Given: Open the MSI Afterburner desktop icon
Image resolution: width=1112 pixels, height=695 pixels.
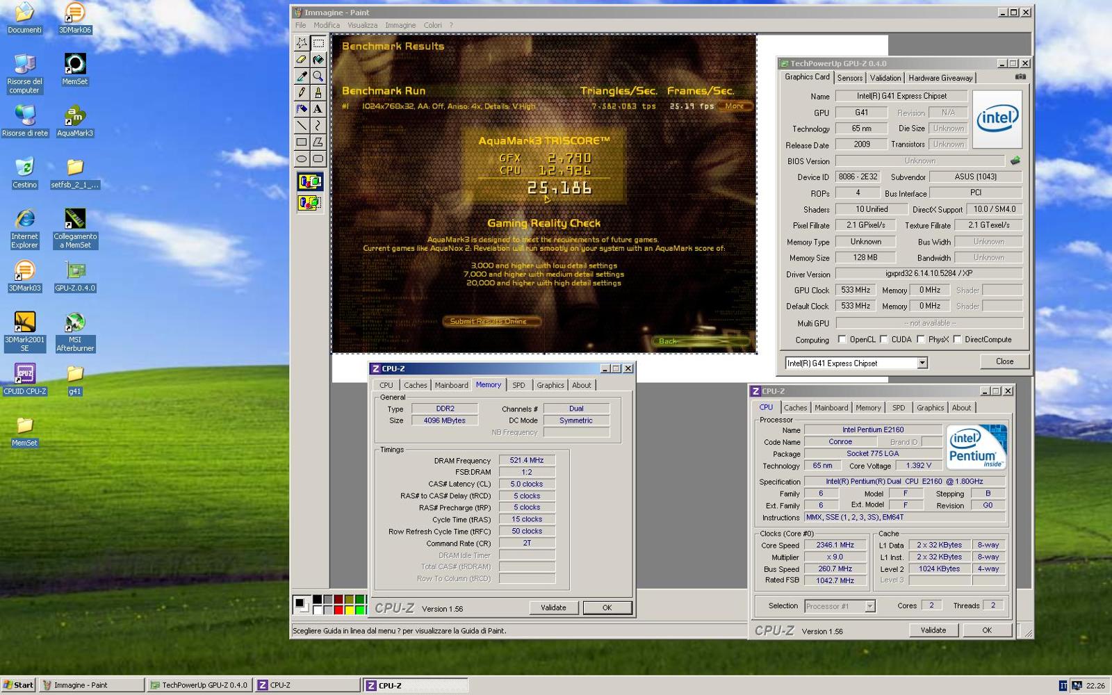Looking at the screenshot, I should [75, 332].
